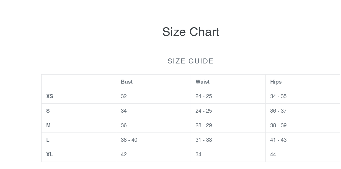The width and height of the screenshot is (341, 169).
Task: Click the Waist column header
Action: (x=203, y=82)
